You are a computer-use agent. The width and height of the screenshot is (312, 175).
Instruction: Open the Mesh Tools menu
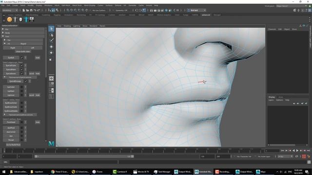point(77,5)
